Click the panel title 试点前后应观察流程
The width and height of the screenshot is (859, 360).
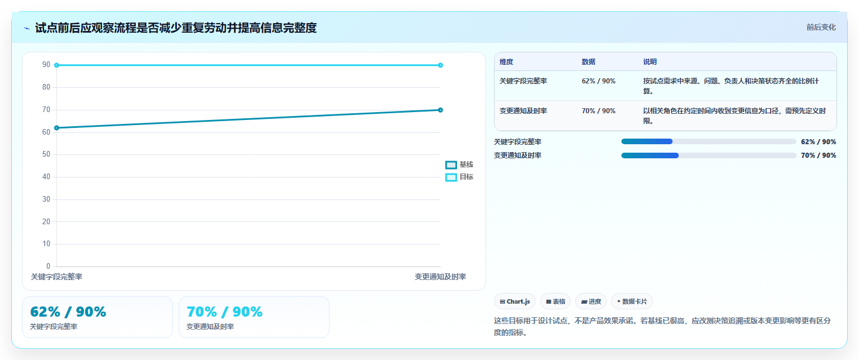176,28
